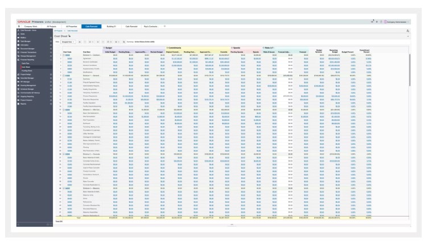This screenshot has height=250, width=424.
Task: Open the Submittal Manager sidebar icon
Action: 18,78
